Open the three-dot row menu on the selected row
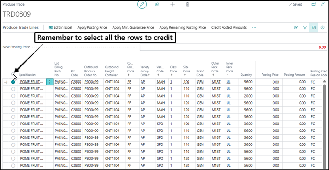 [x=49, y=82]
